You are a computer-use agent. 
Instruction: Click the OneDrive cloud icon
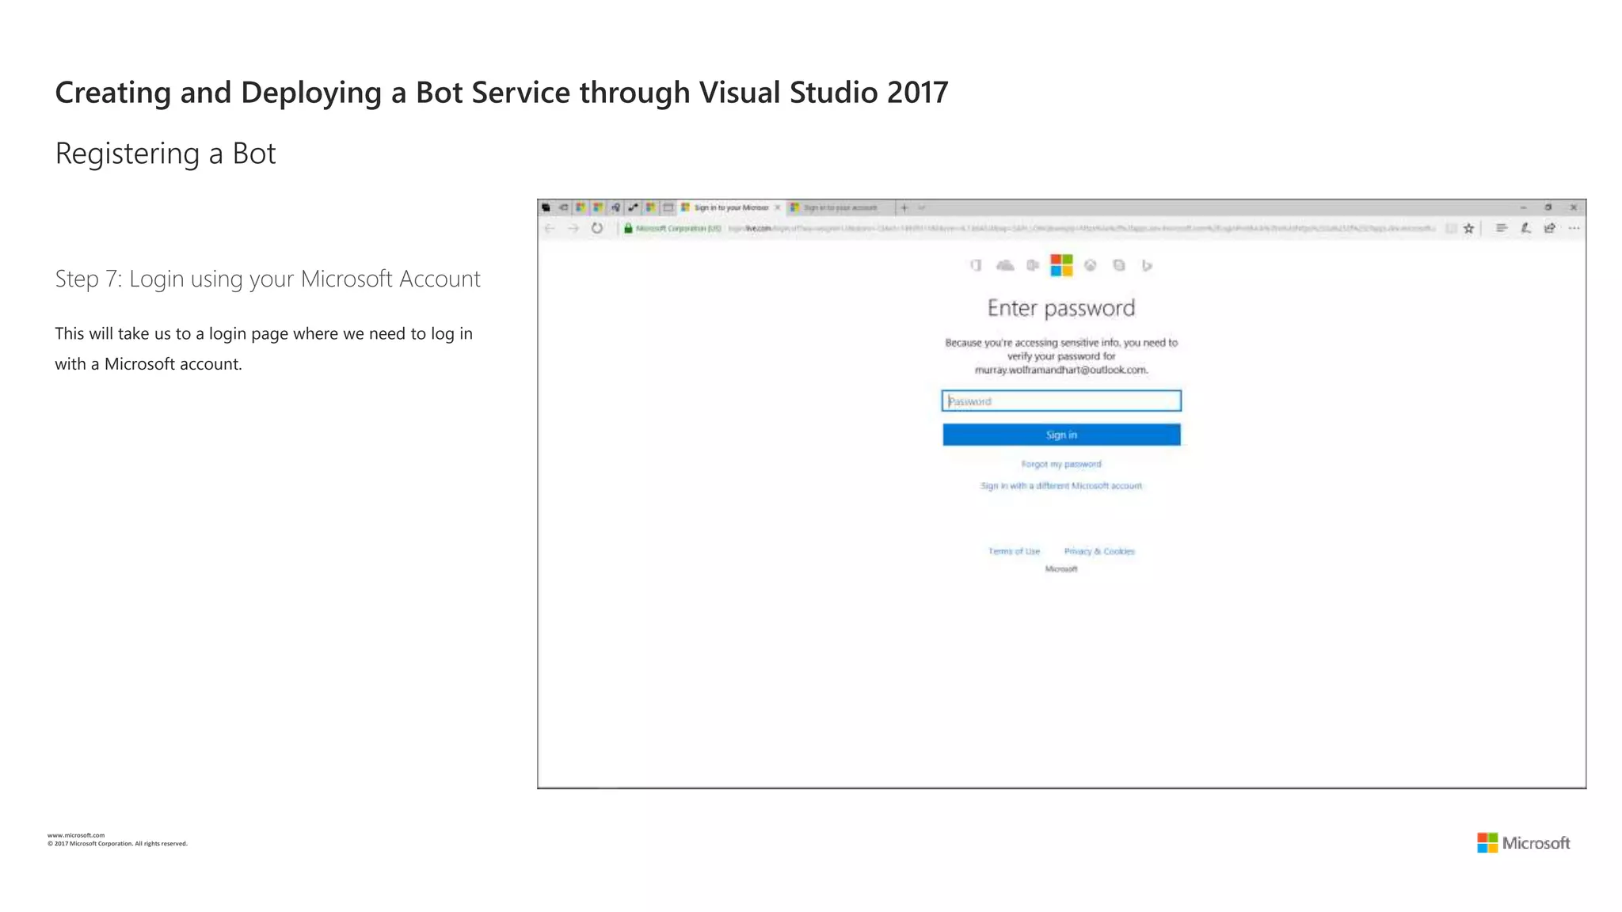pyautogui.click(x=1005, y=265)
